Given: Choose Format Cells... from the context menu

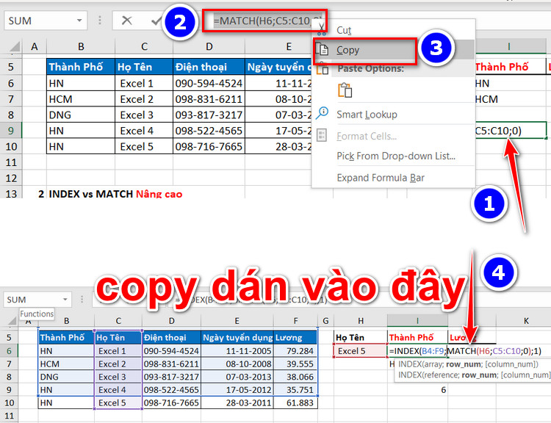Looking at the screenshot, I should 367,136.
